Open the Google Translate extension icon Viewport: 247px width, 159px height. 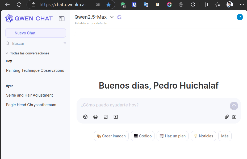(x=146, y=5)
